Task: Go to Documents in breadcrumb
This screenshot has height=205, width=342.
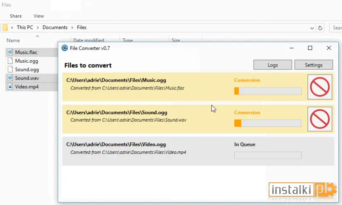Action: [55, 28]
